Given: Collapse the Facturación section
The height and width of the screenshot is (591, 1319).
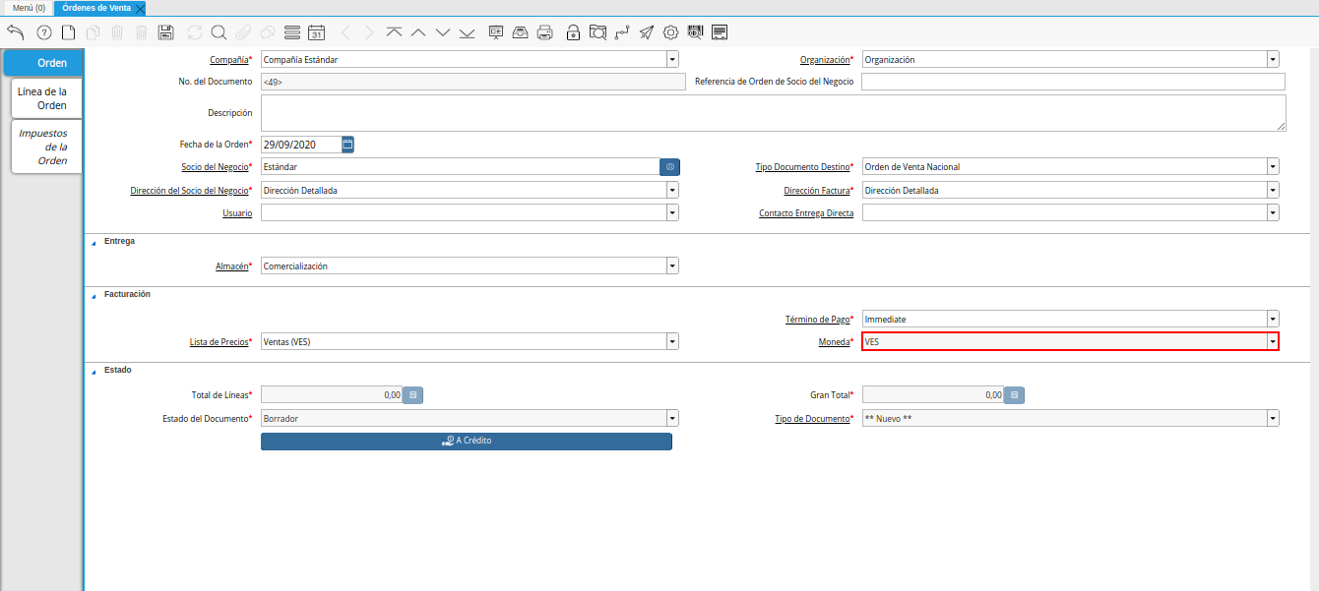Looking at the screenshot, I should click(x=94, y=295).
